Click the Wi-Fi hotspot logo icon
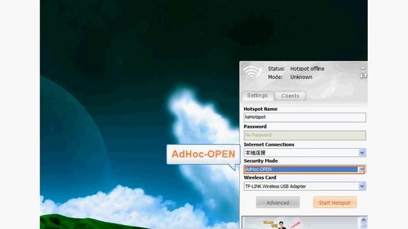The image size is (408, 229). 252,73
